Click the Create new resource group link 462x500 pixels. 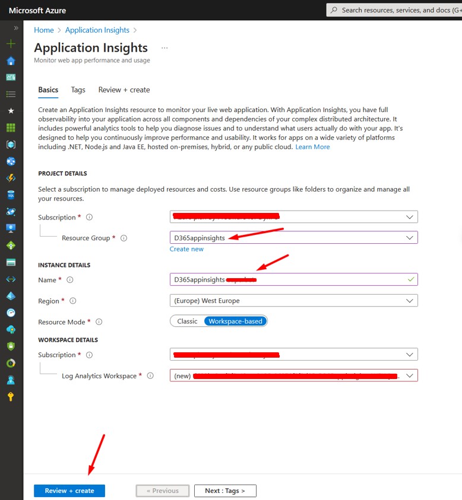tap(186, 249)
